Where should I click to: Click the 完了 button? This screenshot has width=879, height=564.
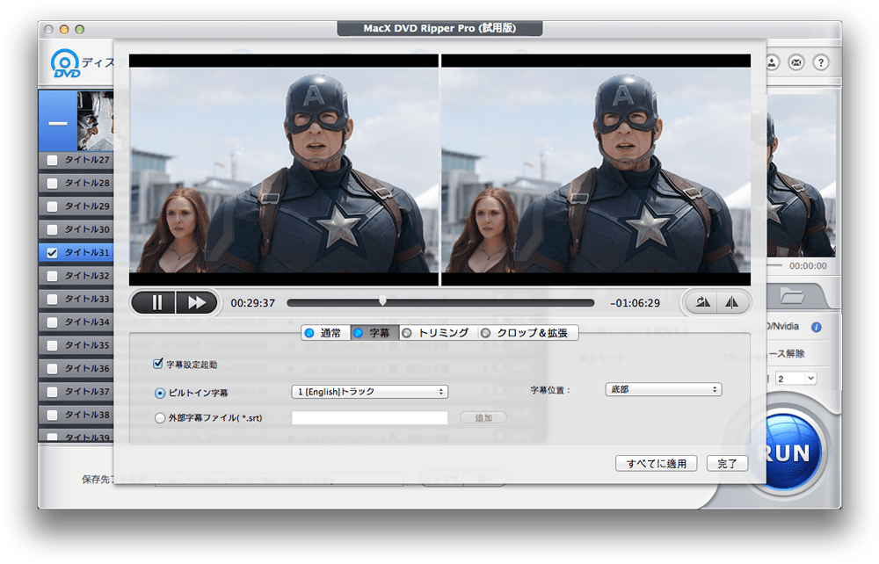click(x=727, y=463)
